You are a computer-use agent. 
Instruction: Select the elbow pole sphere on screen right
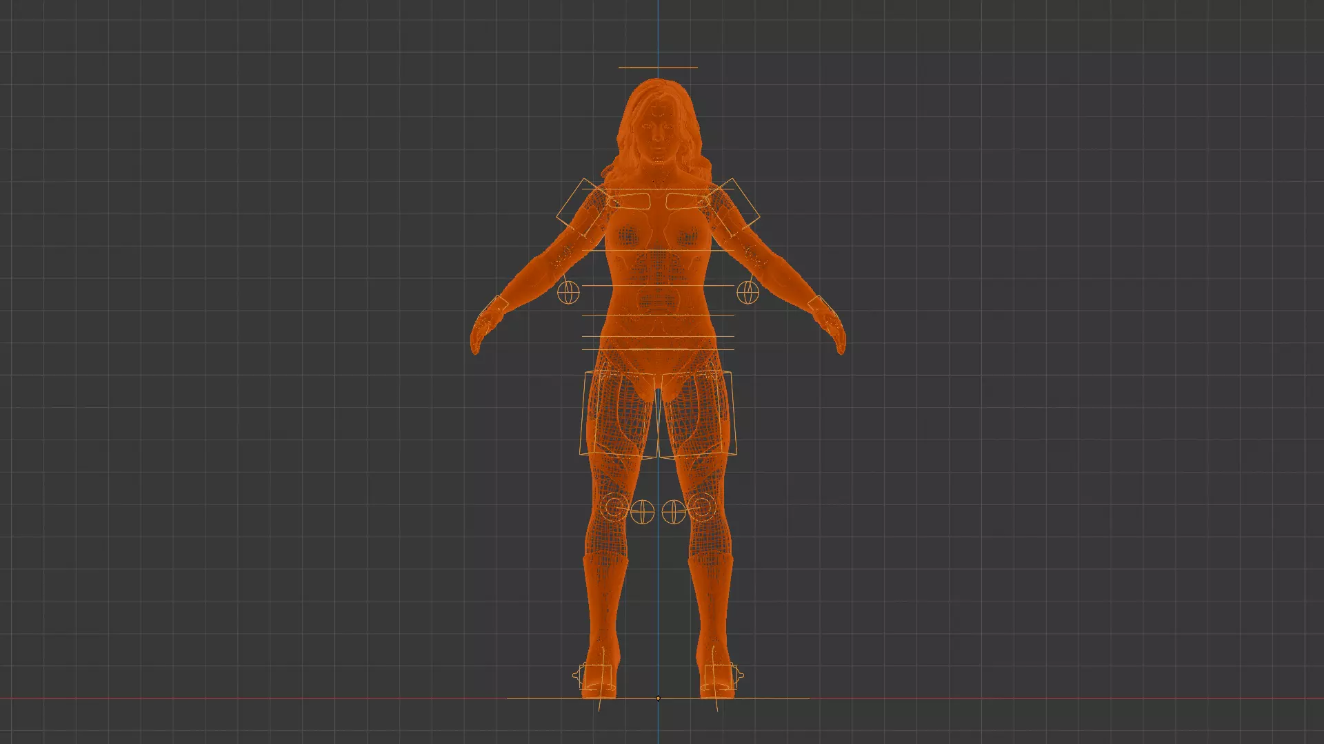748,293
